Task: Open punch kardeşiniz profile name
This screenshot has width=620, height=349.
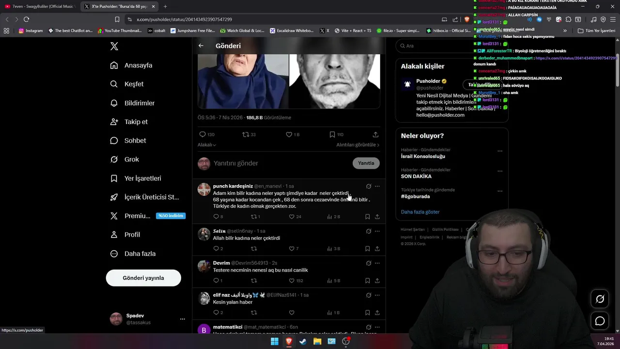Action: tap(233, 186)
